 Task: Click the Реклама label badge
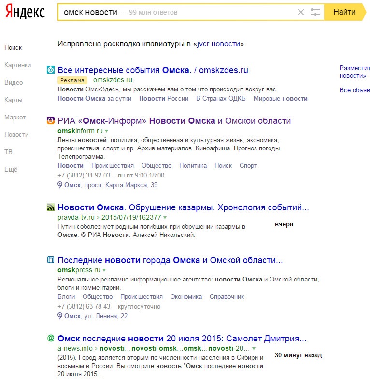pos(72,80)
